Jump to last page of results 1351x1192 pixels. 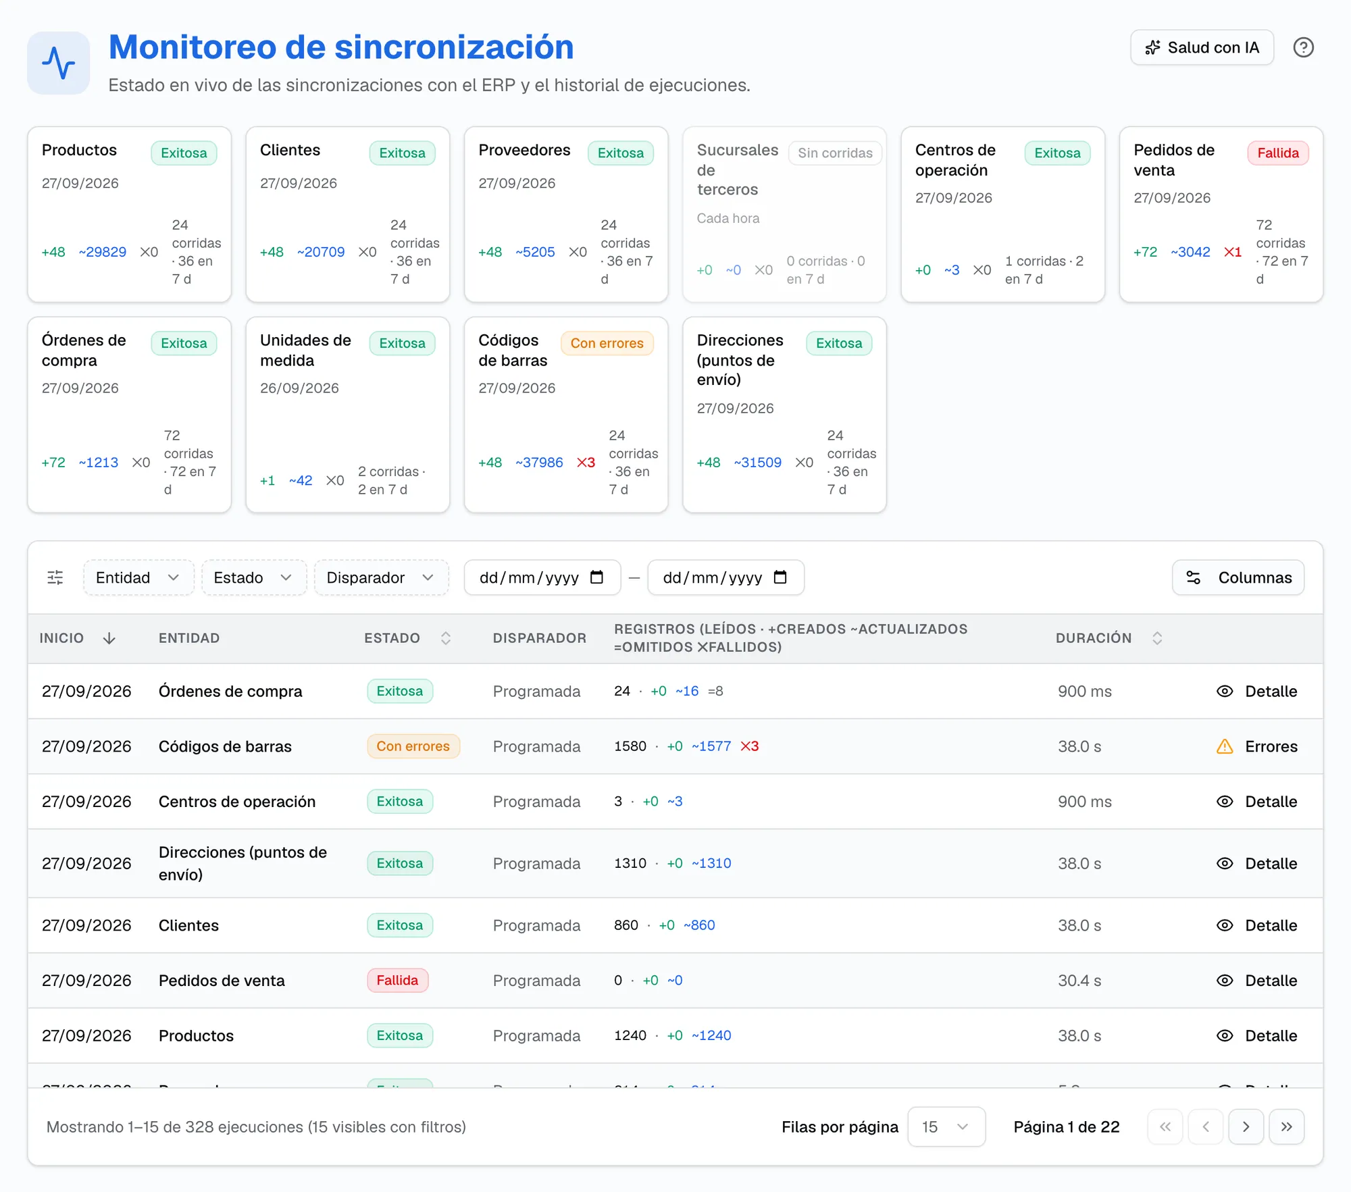pyautogui.click(x=1287, y=1126)
